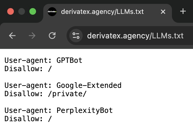Click the /private/ path text
Viewport: 193px width, 129px height.
coord(67,94)
